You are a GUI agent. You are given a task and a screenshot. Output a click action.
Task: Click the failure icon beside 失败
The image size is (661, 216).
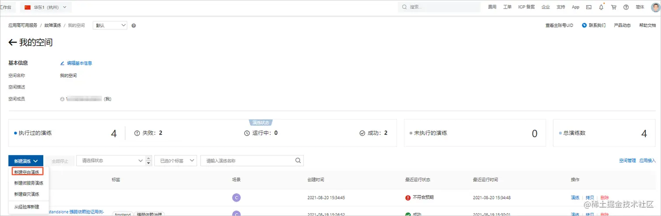137,133
